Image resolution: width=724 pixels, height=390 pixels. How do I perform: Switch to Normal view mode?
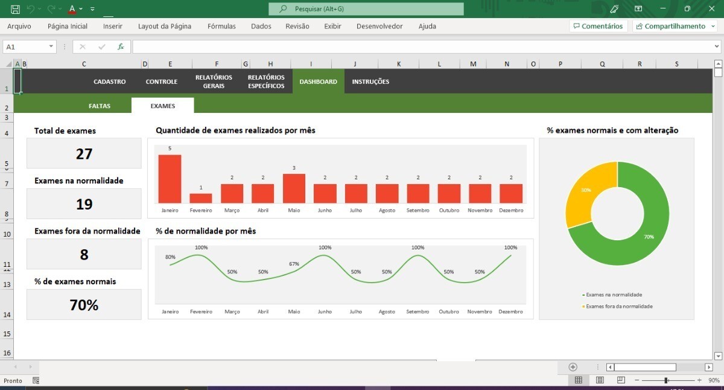[x=578, y=380]
